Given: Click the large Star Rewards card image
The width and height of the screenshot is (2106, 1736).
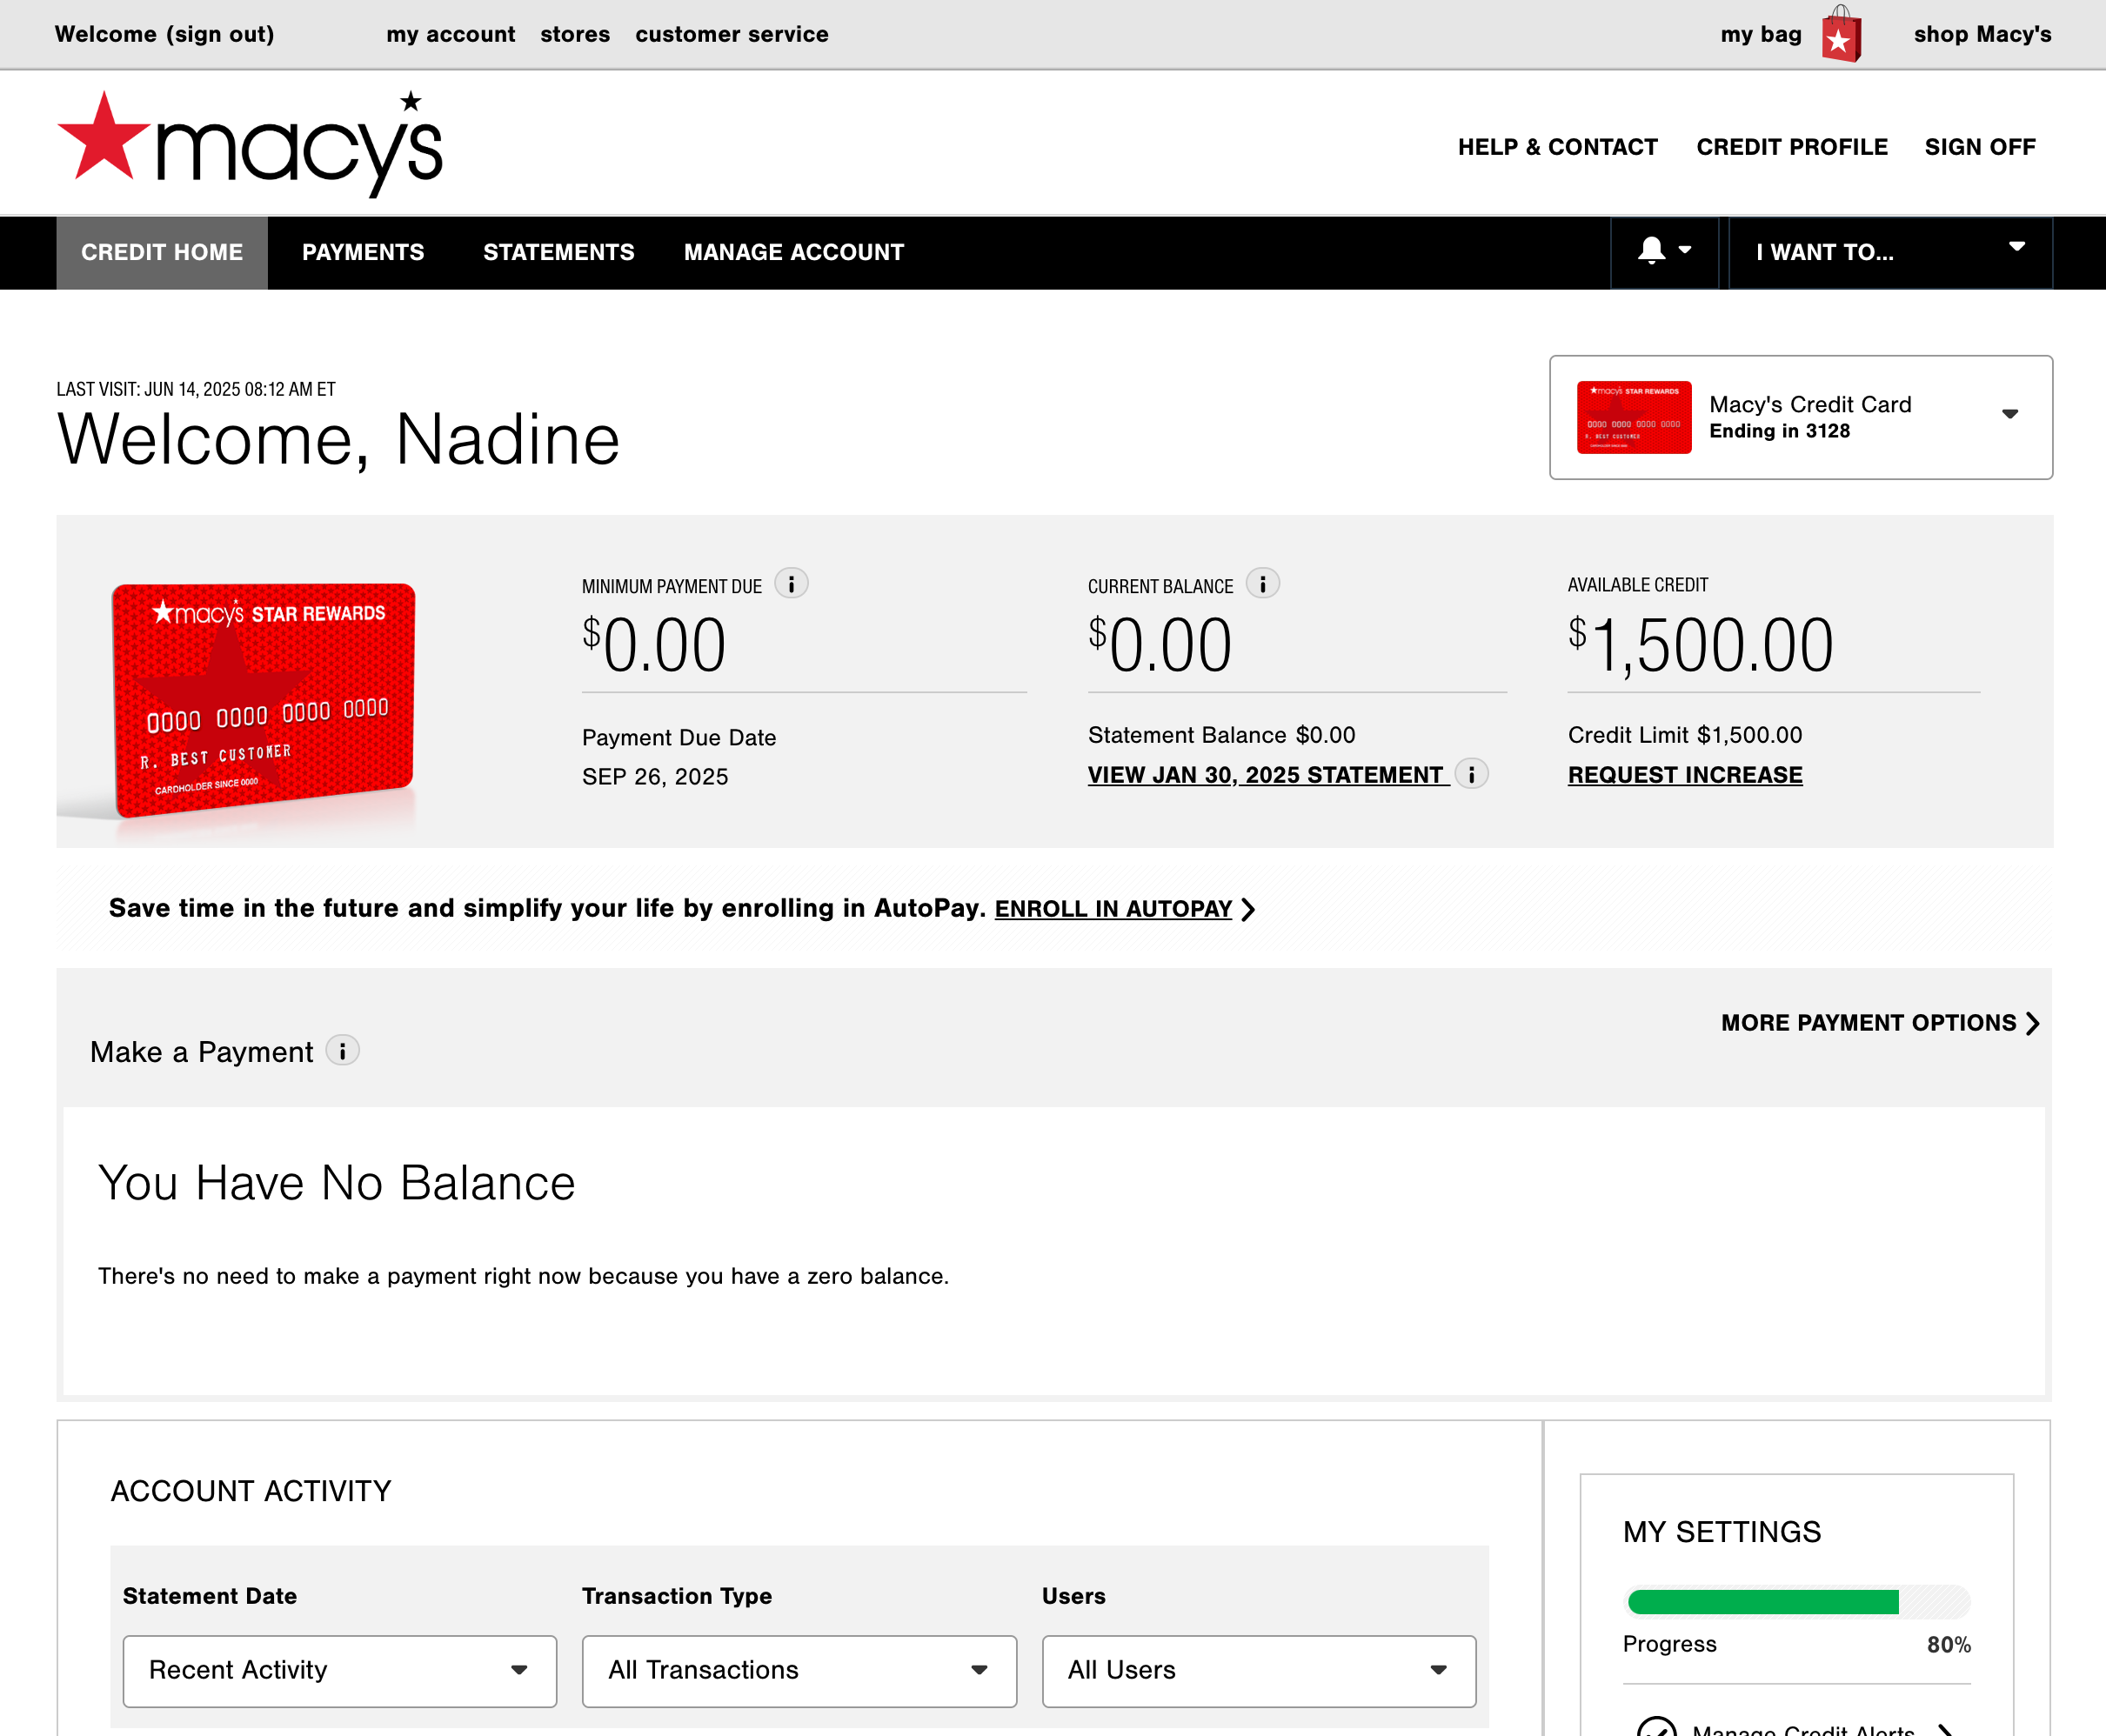Looking at the screenshot, I should pos(263,698).
